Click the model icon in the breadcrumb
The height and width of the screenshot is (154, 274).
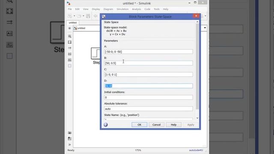(x=75, y=28)
